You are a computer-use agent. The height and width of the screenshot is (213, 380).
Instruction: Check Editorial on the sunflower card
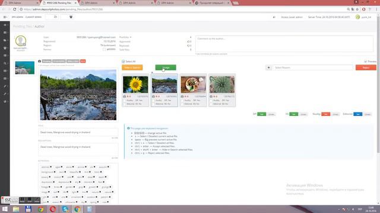[125, 104]
